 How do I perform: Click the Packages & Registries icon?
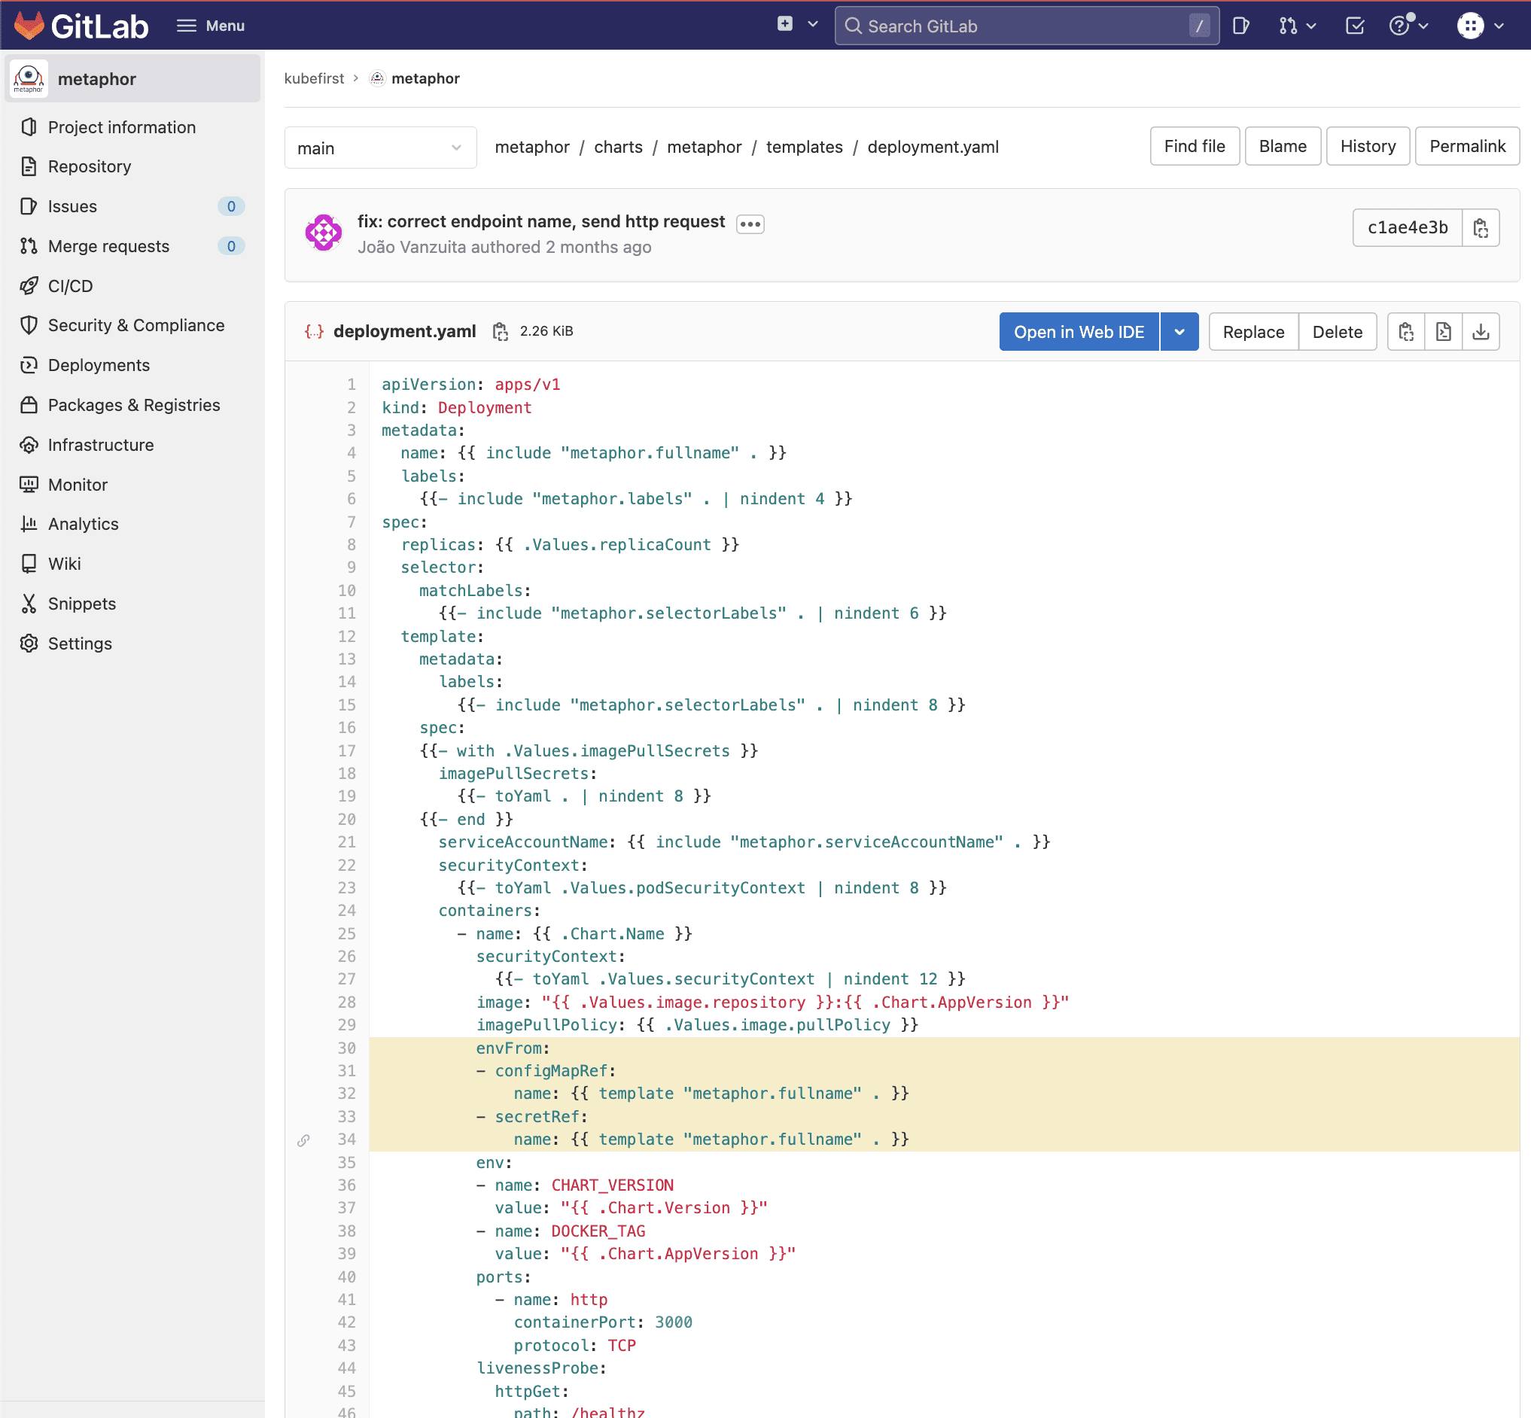pos(29,405)
